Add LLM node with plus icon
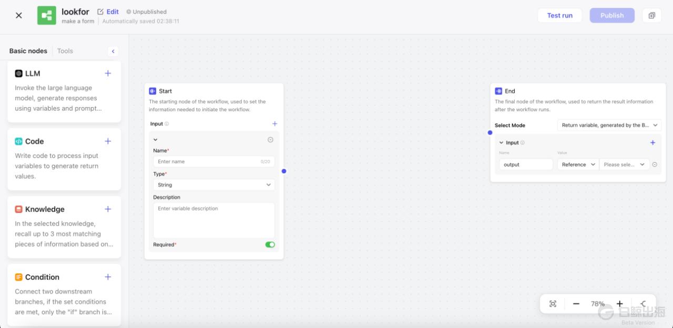 point(108,73)
